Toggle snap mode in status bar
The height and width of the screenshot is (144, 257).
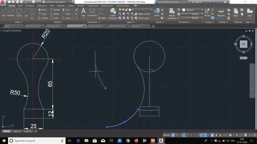click(x=177, y=135)
